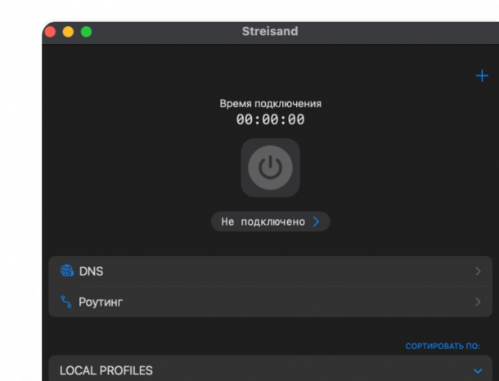Click the DNS globe icon
The image size is (499, 381).
pos(67,271)
